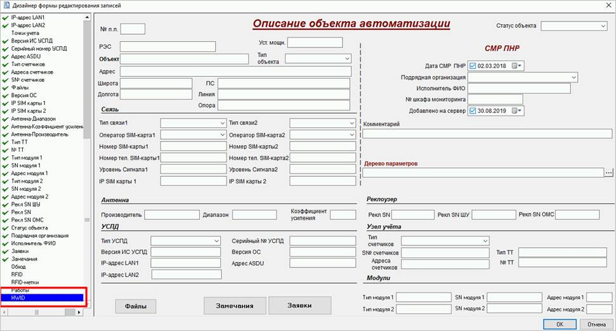Expand Тип связи2 dropdown
Screen dimensions: 616x331
(351, 123)
